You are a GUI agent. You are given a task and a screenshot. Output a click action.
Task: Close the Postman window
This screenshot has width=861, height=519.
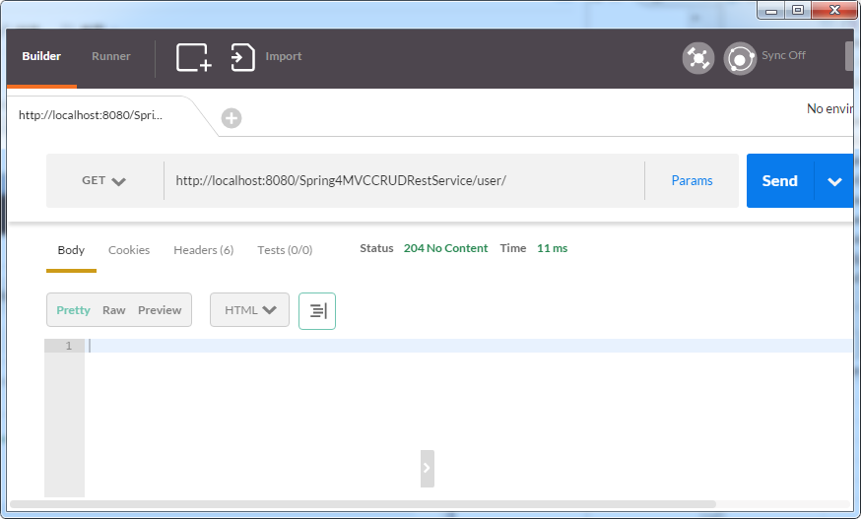tap(834, 10)
